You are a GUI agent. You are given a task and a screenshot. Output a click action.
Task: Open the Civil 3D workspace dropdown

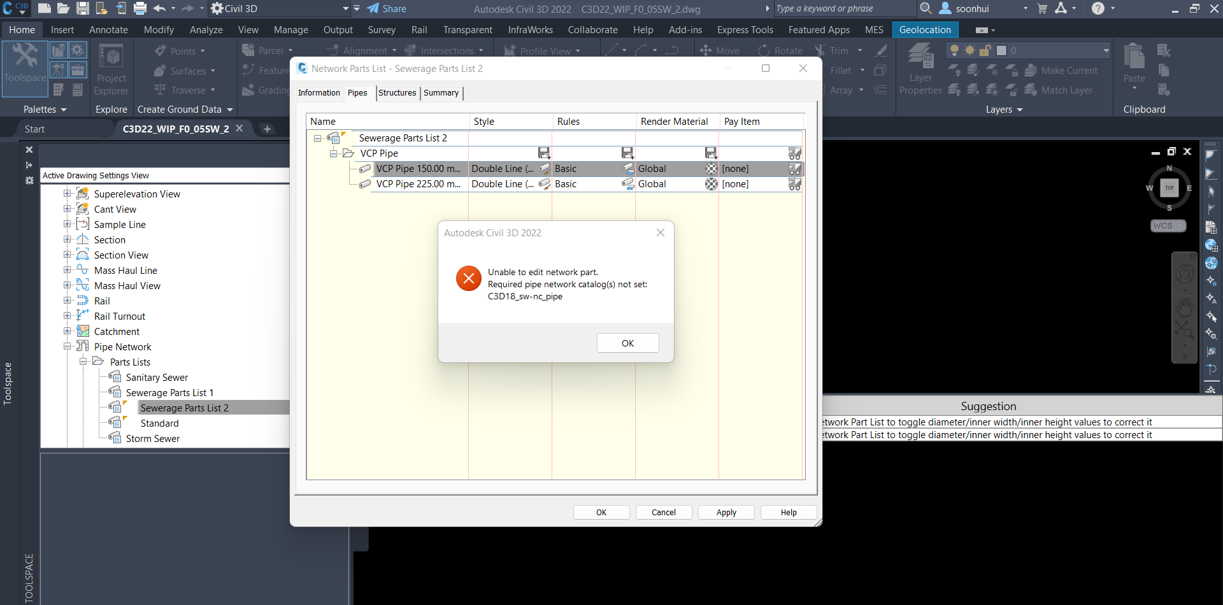[x=346, y=8]
